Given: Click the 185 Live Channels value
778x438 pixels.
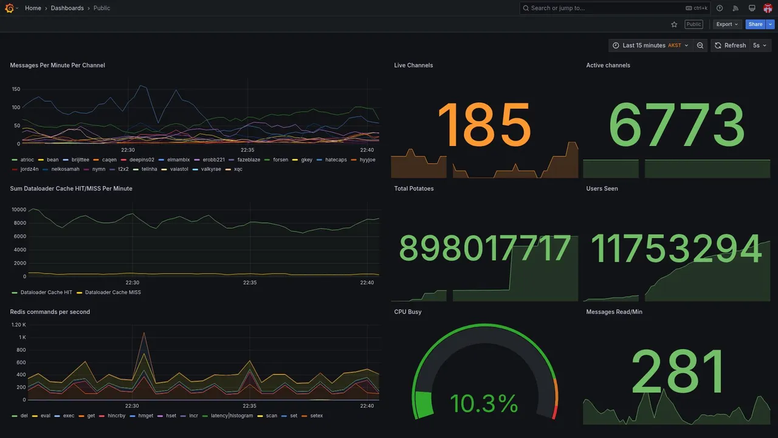Looking at the screenshot, I should coord(484,125).
